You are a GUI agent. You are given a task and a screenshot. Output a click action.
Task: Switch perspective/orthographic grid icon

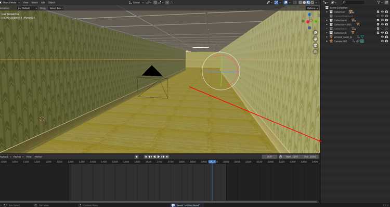(316, 51)
